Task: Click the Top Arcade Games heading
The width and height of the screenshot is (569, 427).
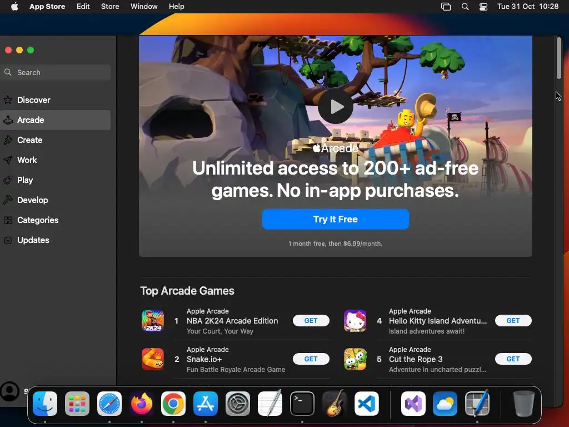Action: point(187,291)
